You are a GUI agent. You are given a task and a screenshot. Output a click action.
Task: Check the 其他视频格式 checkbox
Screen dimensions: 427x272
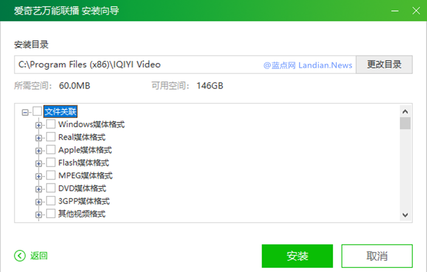[51, 214]
